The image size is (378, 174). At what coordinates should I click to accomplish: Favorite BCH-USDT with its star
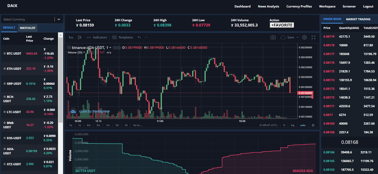(4, 97)
